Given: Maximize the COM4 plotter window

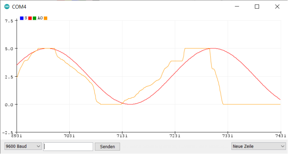Looking at the screenshot, I should (x=257, y=7).
